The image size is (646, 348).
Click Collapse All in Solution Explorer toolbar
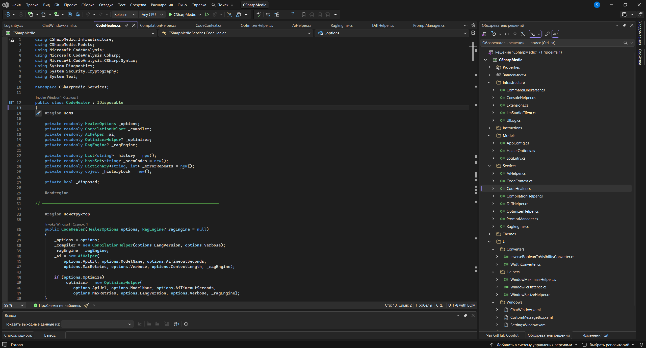515,34
